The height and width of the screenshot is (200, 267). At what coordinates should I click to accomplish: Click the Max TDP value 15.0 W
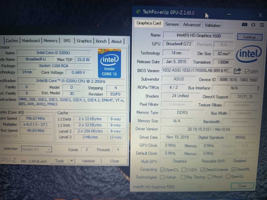click(83, 60)
